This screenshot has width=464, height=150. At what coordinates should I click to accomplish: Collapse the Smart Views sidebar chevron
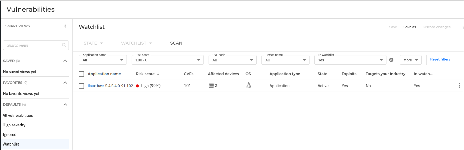tap(65, 26)
